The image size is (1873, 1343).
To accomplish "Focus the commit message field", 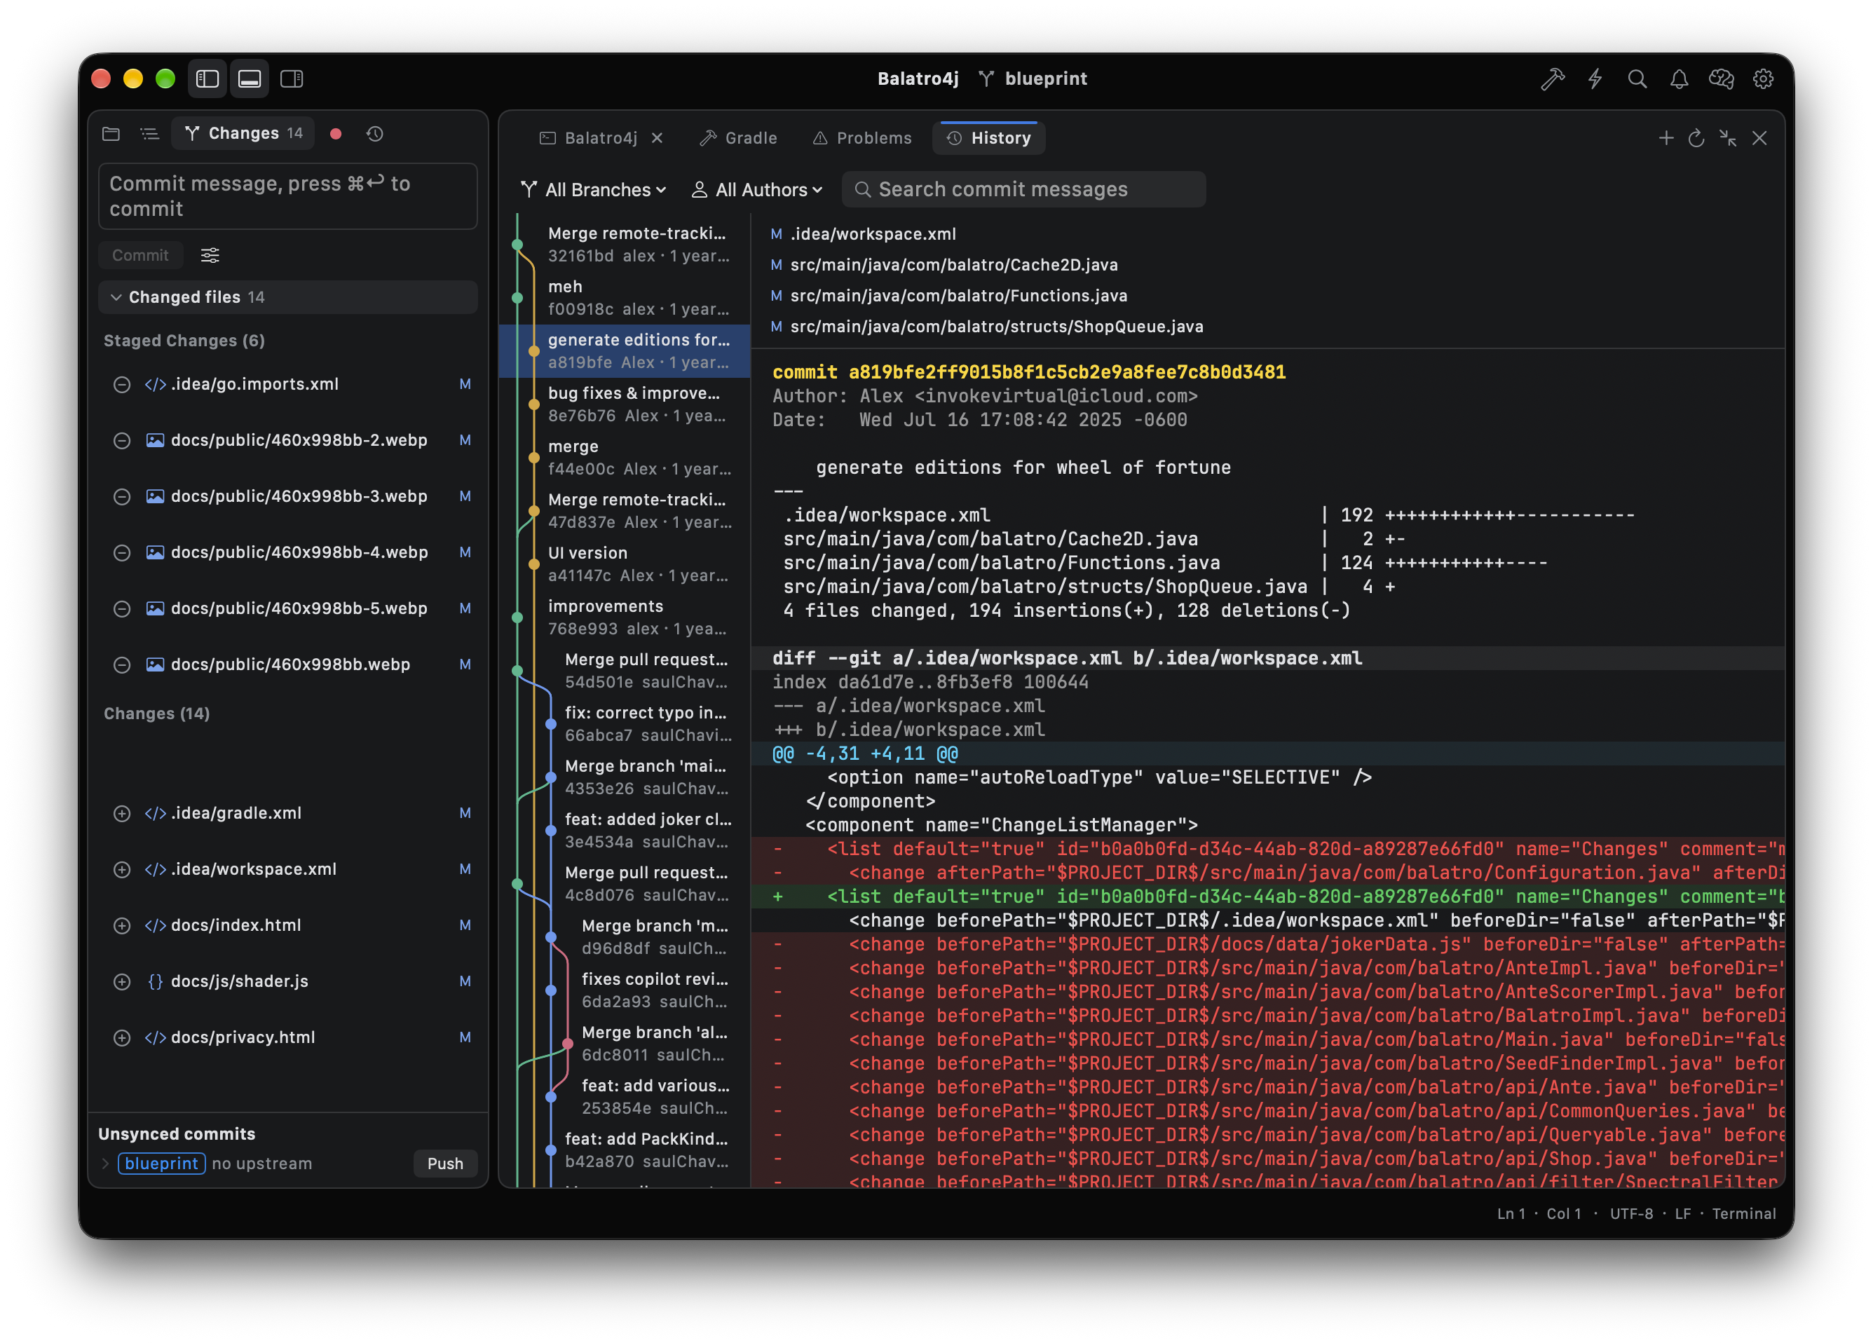I will click(287, 196).
